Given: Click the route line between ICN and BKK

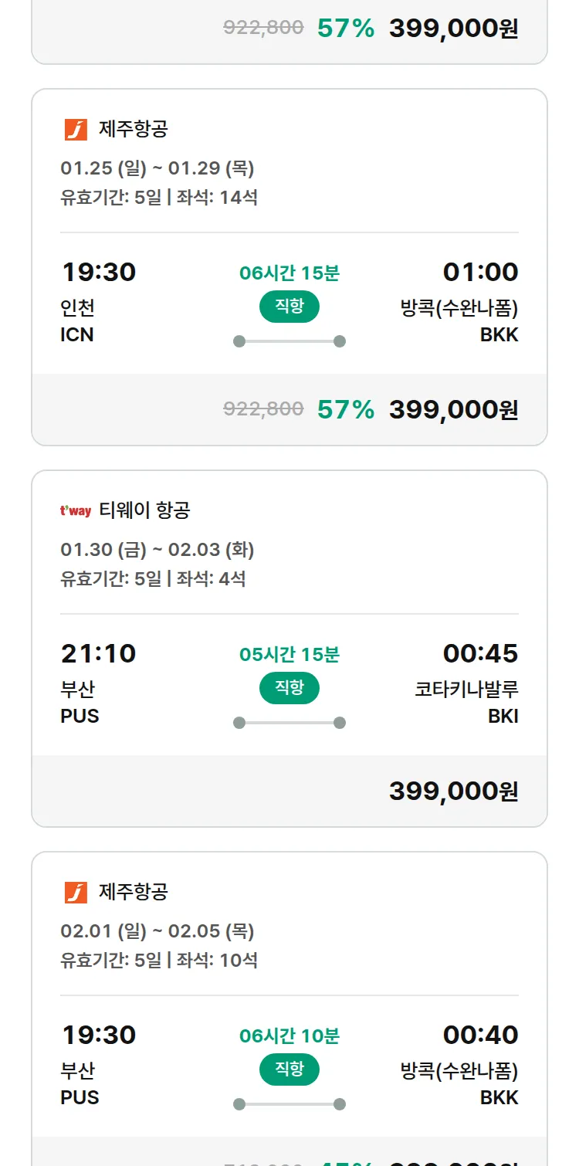Looking at the screenshot, I should pos(289,341).
